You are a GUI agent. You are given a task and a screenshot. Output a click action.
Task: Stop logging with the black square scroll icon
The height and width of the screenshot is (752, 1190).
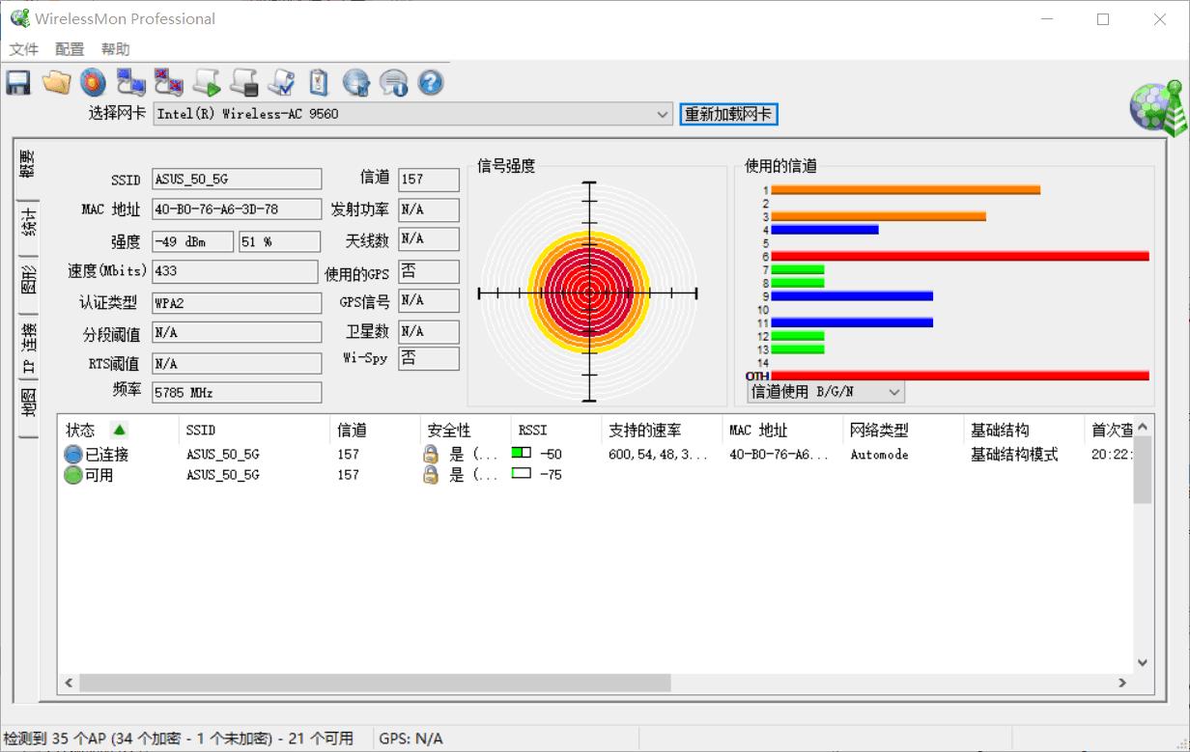(243, 83)
